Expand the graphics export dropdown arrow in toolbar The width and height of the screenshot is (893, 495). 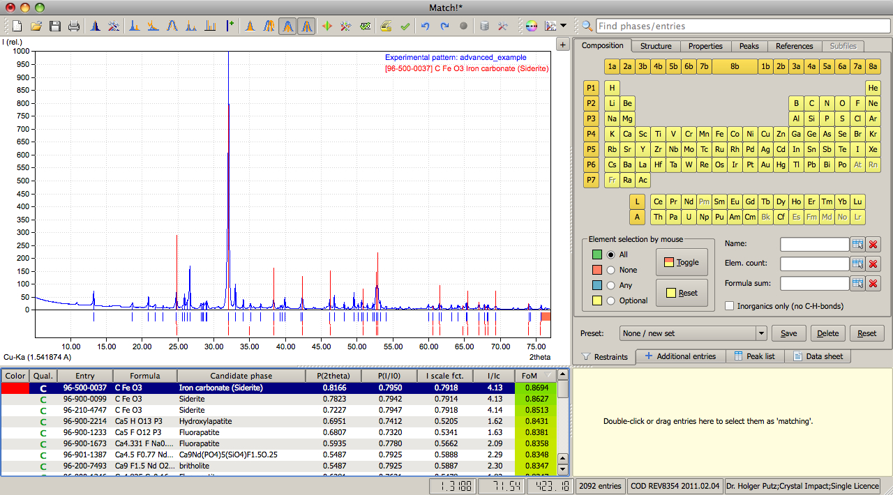pyautogui.click(x=563, y=26)
